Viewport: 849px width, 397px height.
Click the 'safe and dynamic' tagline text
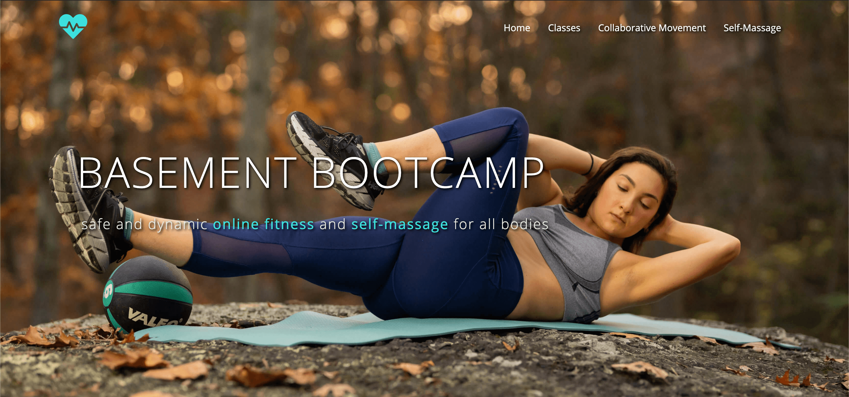[144, 225]
